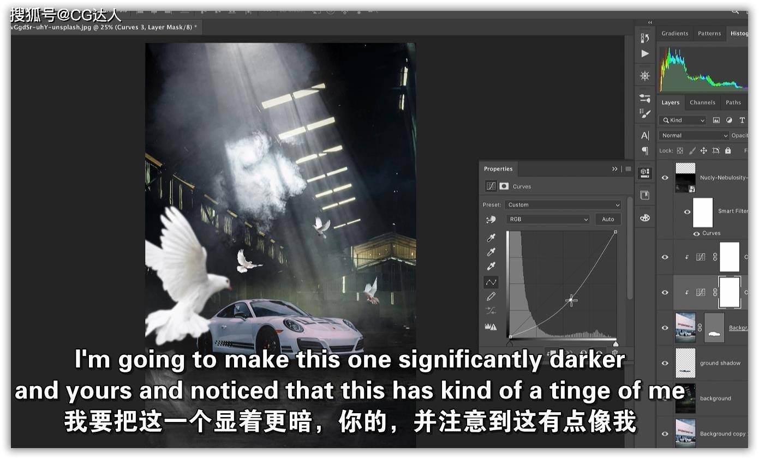The width and height of the screenshot is (759, 459).
Task: Toggle visibility of Smart Filters
Action: pyautogui.click(x=687, y=212)
